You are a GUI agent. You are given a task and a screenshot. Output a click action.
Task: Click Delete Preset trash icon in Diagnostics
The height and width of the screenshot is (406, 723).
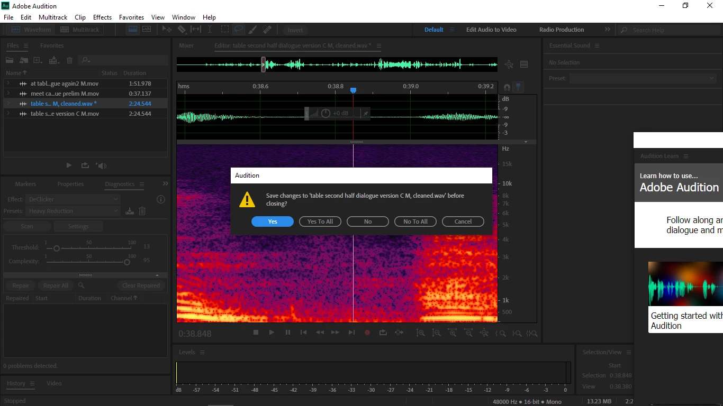pyautogui.click(x=142, y=211)
